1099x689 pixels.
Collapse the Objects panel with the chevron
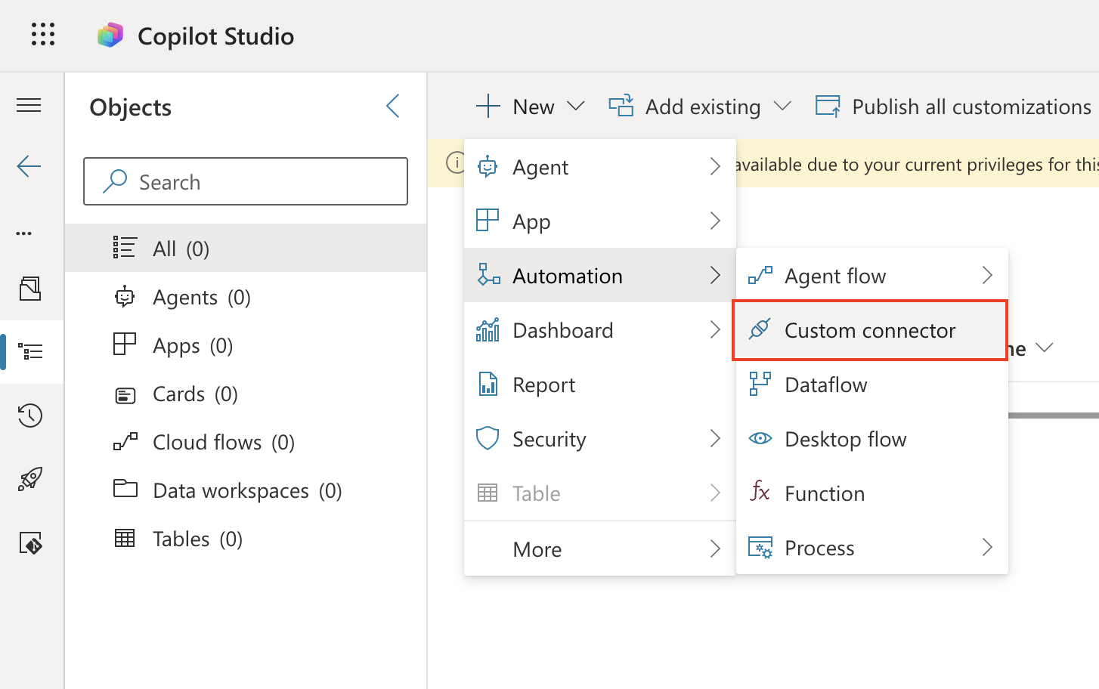click(x=392, y=106)
